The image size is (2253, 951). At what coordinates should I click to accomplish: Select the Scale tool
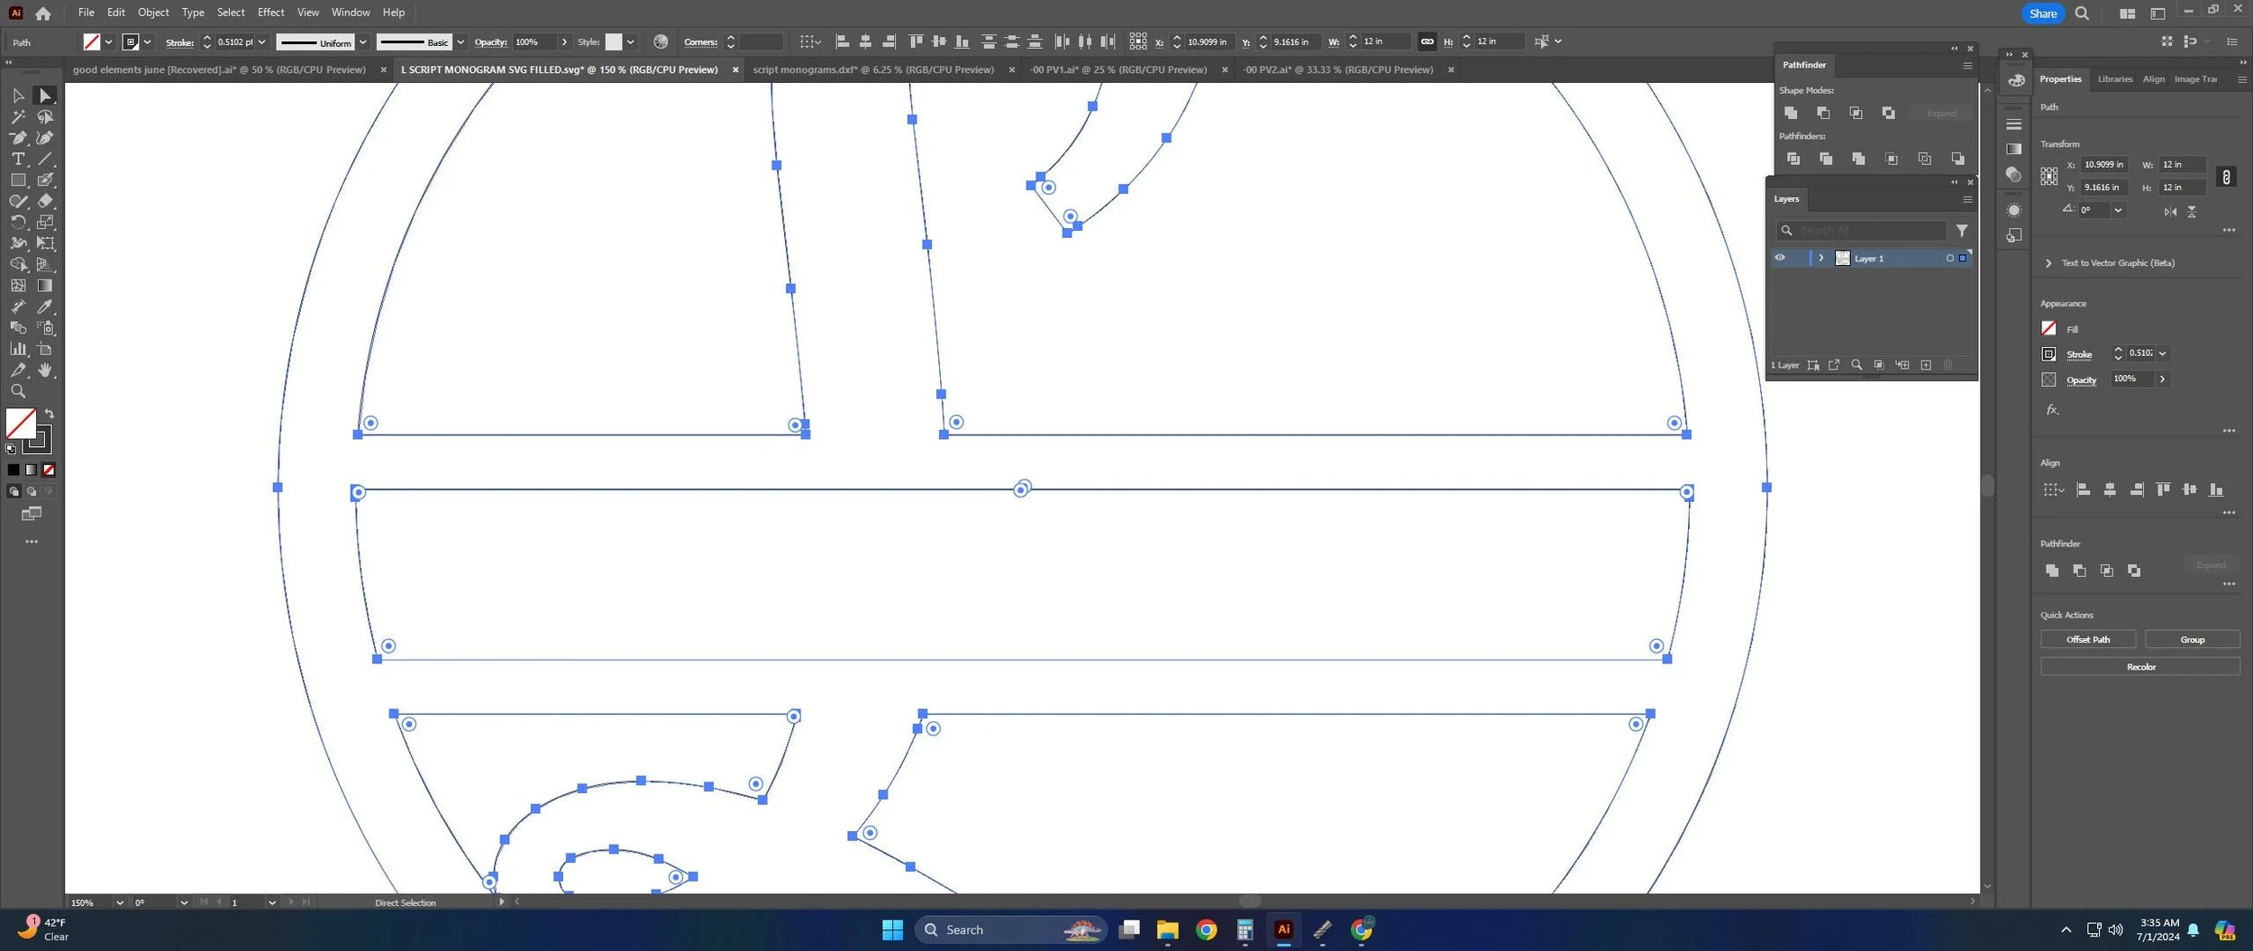pos(45,222)
